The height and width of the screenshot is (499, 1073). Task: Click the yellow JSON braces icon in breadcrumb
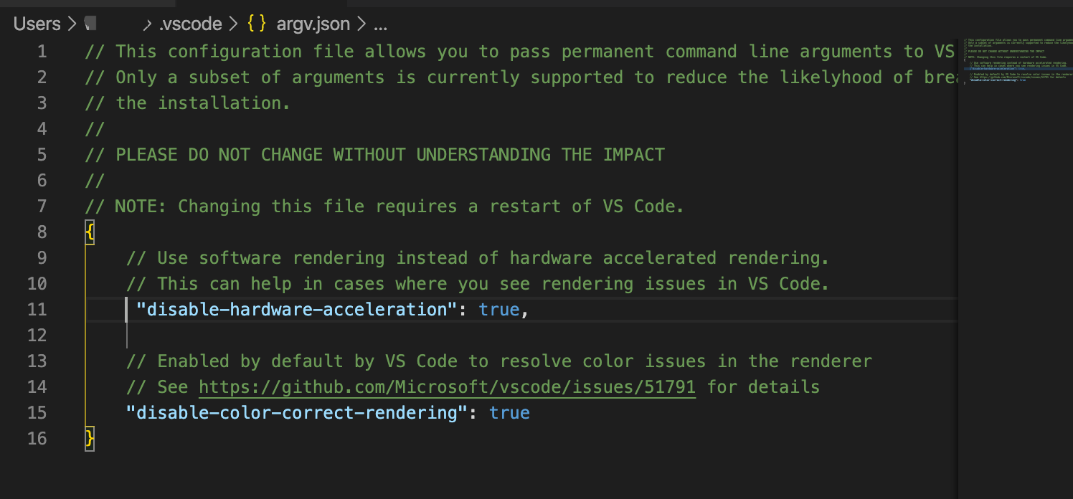click(x=255, y=24)
